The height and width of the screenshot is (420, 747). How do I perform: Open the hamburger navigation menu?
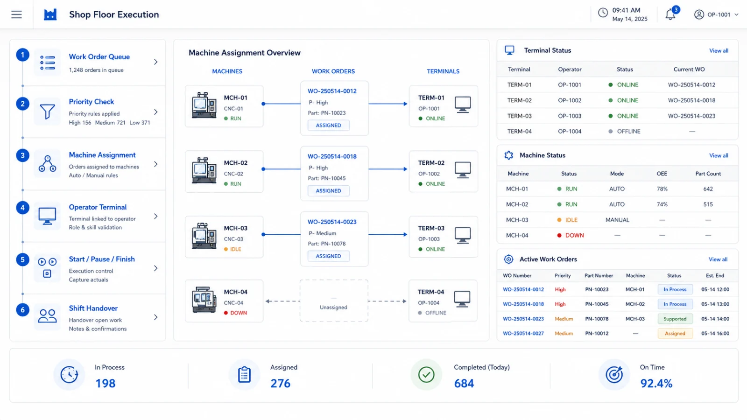(16, 14)
